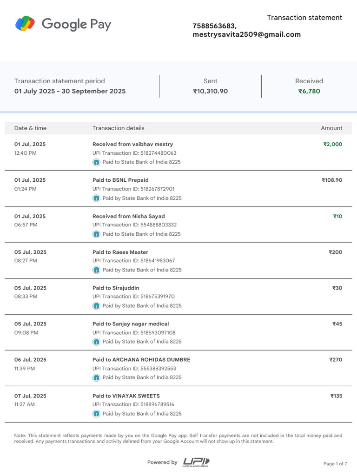Click bank icon under Sirajuddin payment
Image resolution: width=357 pixels, height=476 pixels.
[96, 306]
